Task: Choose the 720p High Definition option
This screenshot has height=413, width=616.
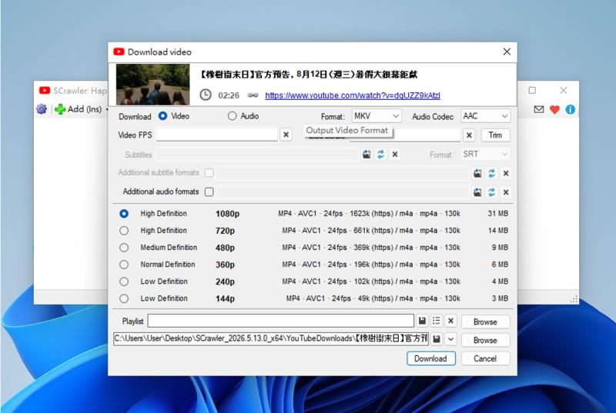Action: point(124,231)
